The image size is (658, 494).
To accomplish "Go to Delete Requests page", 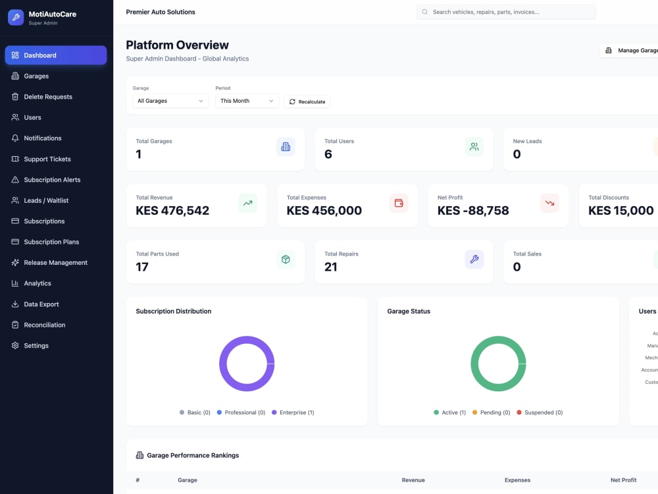I will pyautogui.click(x=56, y=97).
